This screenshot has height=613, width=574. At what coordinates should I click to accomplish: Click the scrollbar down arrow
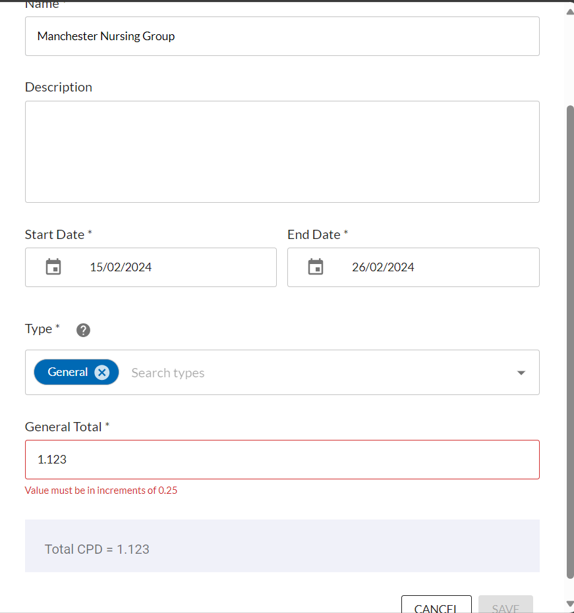click(x=569, y=603)
